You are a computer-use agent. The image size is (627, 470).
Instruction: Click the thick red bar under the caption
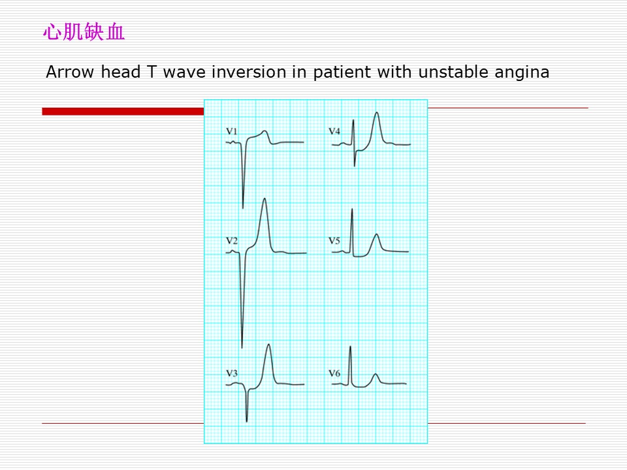coord(123,112)
